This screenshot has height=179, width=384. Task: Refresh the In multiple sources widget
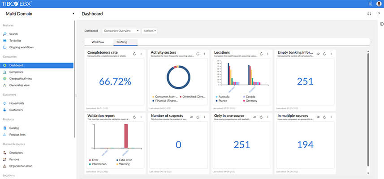click(x=324, y=117)
